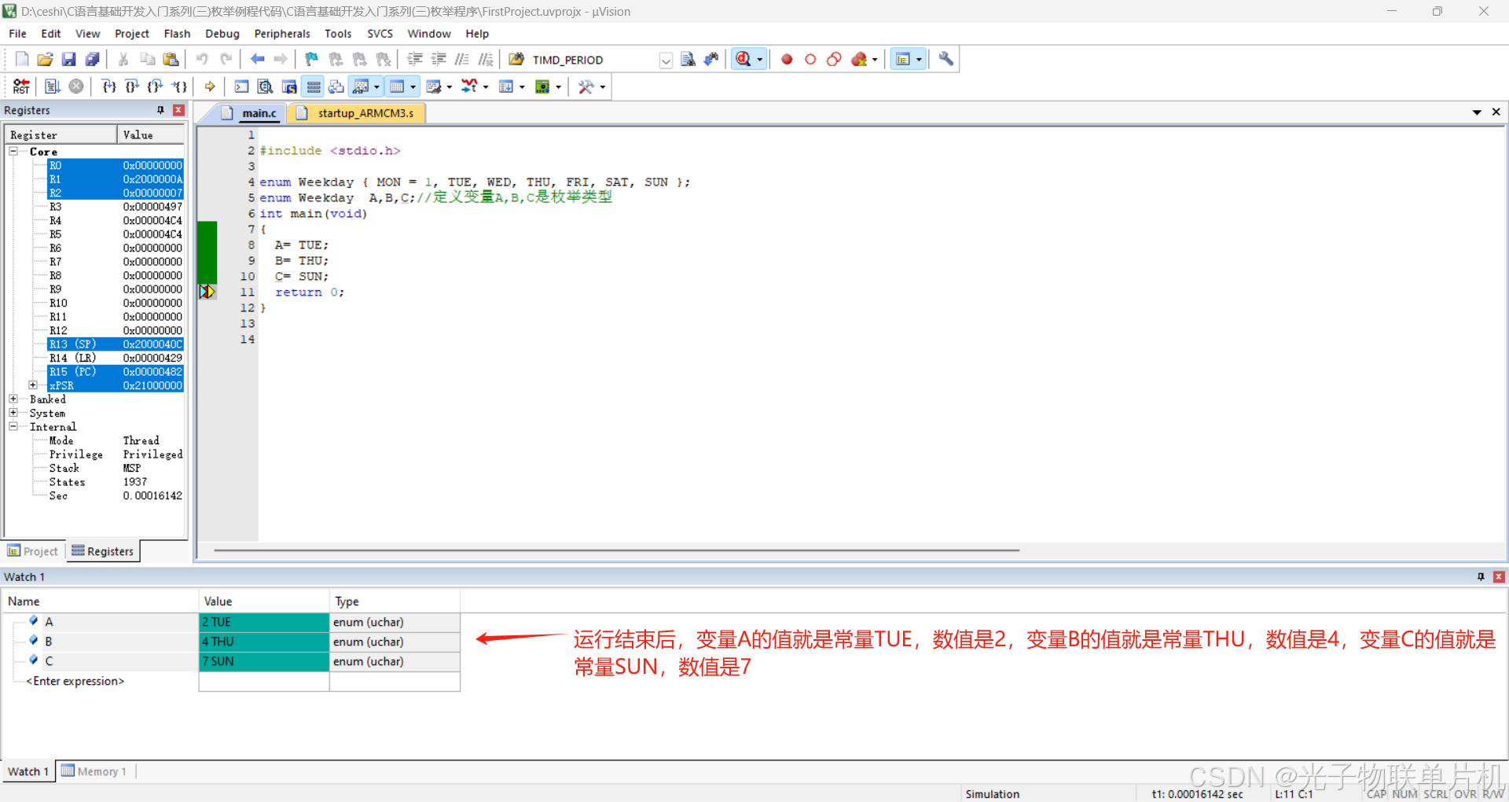Save the current file

pos(68,59)
